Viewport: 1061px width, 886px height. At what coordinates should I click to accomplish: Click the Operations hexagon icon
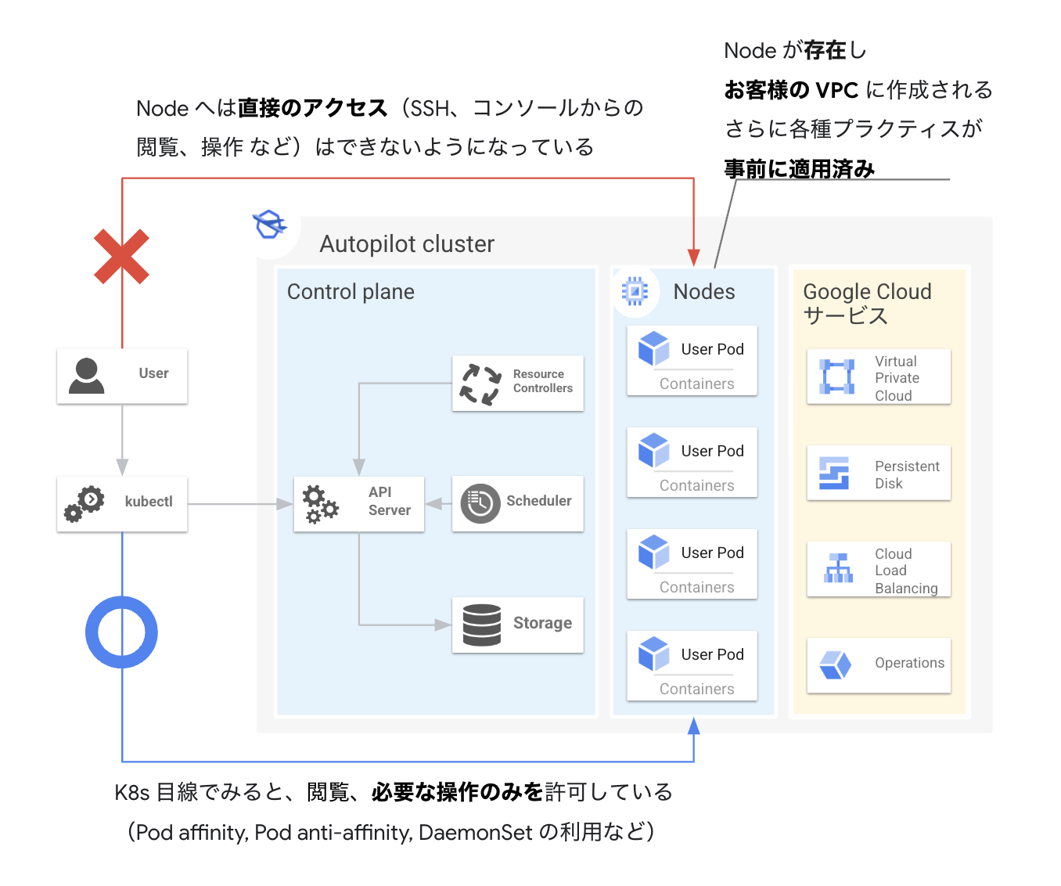835,665
